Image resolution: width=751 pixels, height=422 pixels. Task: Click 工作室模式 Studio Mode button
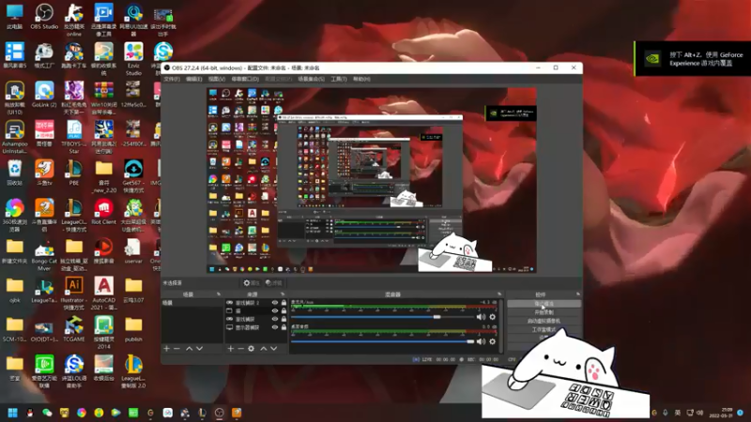pyautogui.click(x=544, y=330)
